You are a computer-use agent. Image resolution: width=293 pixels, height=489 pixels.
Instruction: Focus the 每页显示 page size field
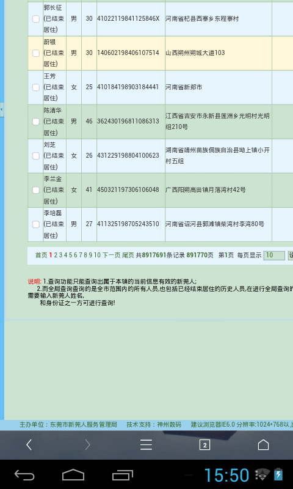click(x=274, y=256)
